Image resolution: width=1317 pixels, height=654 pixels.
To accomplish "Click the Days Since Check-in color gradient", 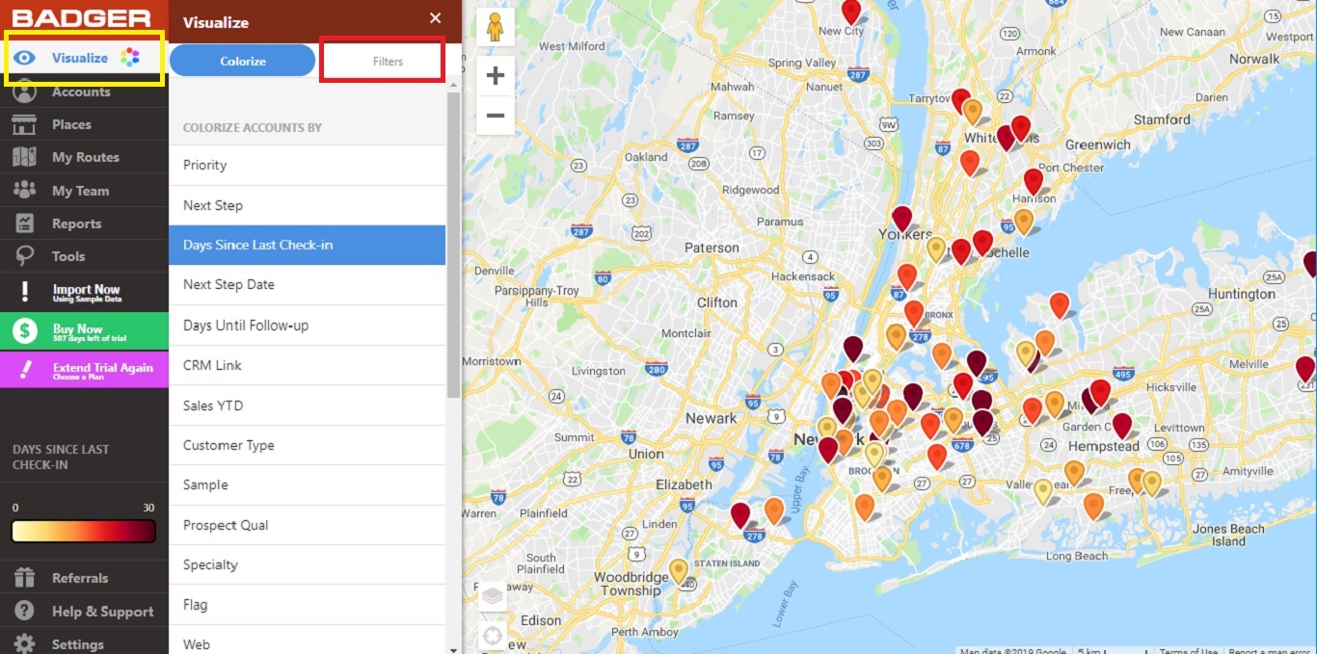I will point(82,530).
